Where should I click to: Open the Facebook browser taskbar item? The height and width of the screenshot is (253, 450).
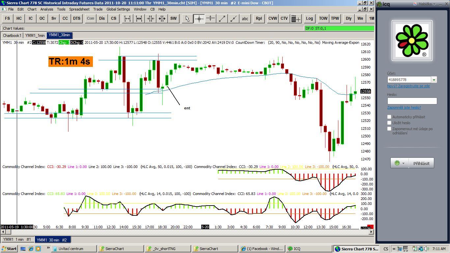tap(262, 249)
